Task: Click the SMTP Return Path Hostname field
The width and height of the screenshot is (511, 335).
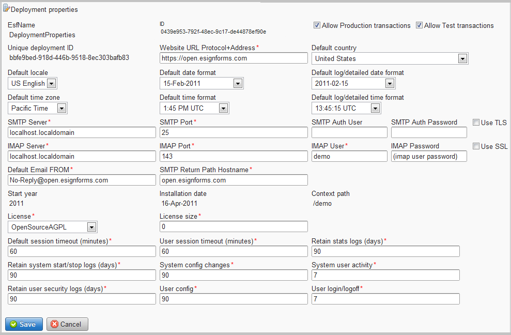Action: pos(234,180)
